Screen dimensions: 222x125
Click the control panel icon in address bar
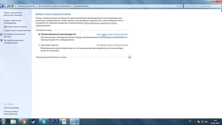tap(12, 6)
